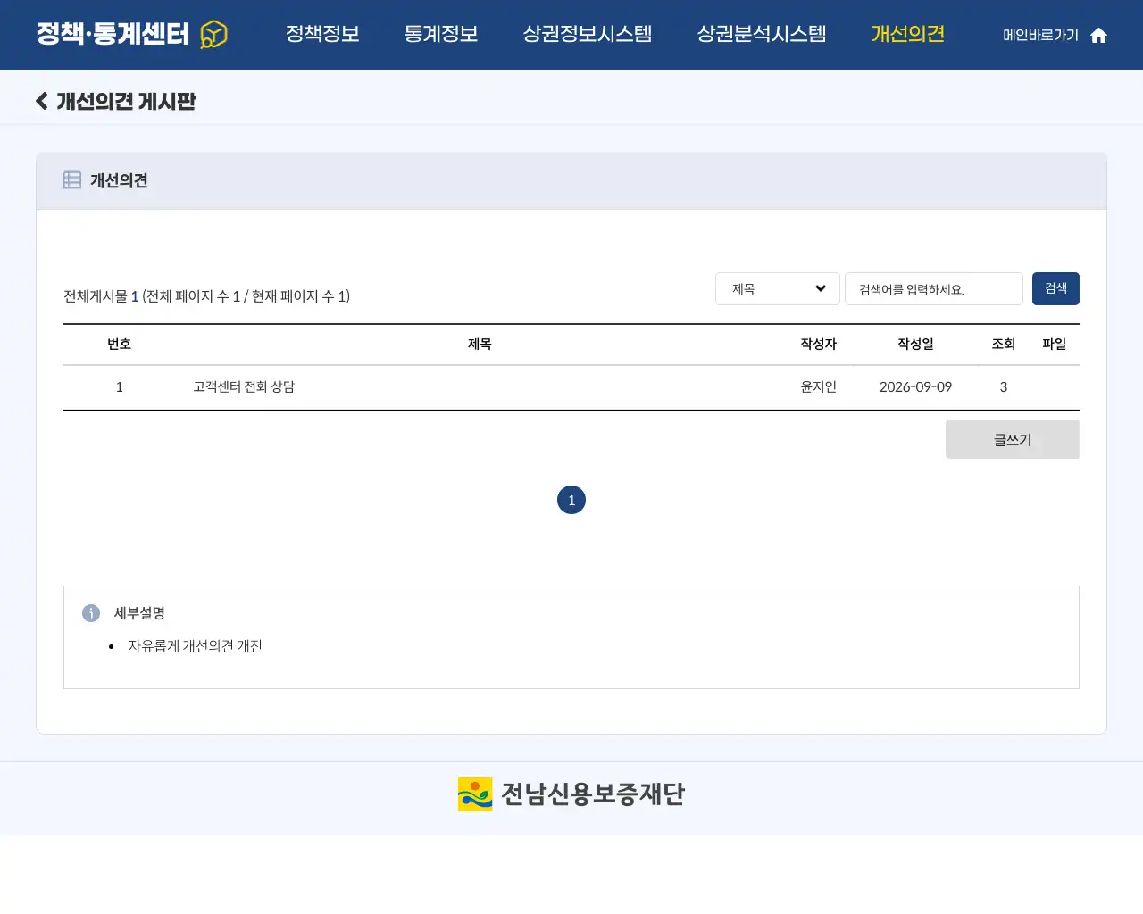Focus the 검색어를 입력하세요 search field

[x=934, y=289]
